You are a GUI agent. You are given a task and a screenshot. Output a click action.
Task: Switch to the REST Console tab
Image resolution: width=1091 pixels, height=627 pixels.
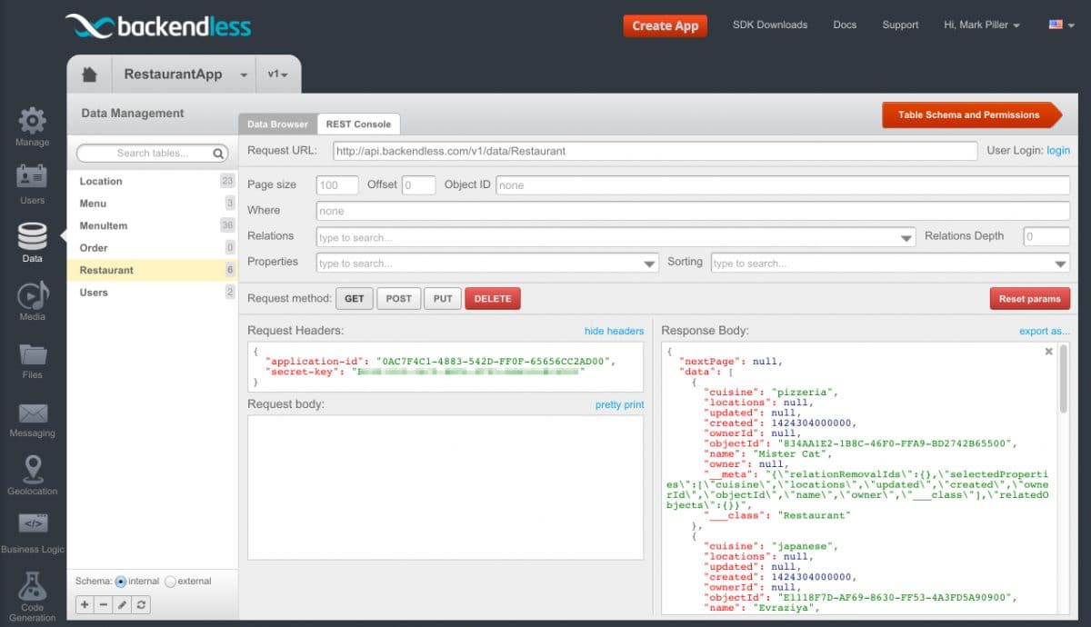(x=358, y=124)
